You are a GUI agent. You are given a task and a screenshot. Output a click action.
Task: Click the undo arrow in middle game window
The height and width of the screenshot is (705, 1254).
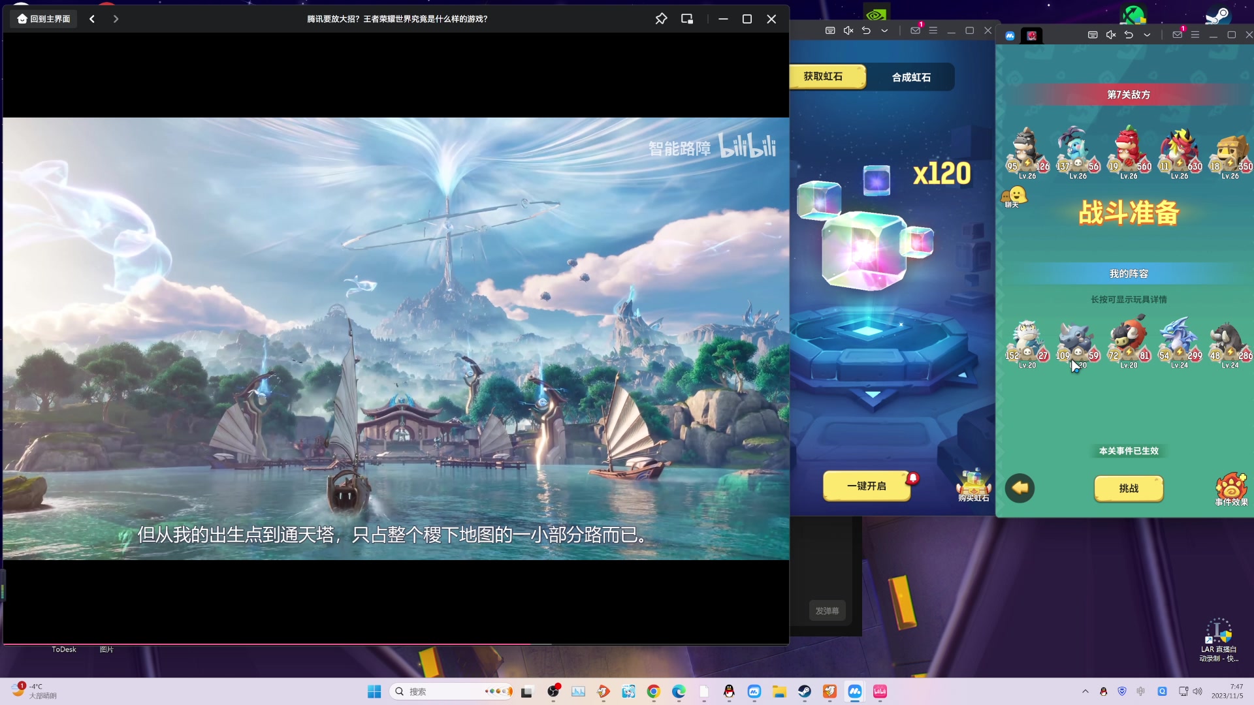tap(866, 31)
